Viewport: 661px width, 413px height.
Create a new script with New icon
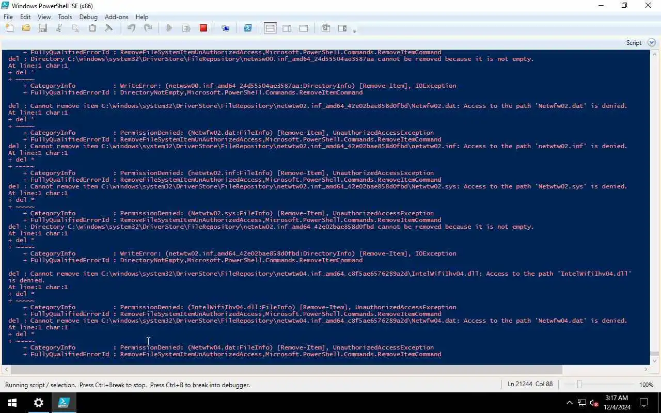point(9,28)
